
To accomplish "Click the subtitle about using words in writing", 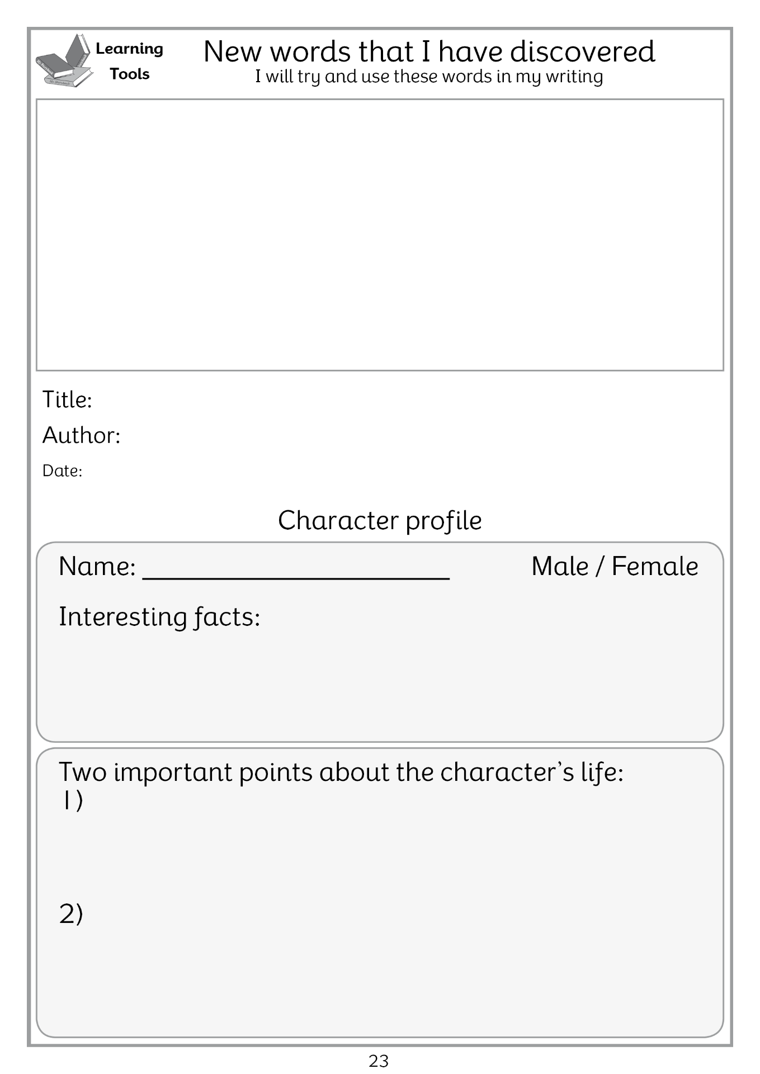I will pyautogui.click(x=429, y=77).
